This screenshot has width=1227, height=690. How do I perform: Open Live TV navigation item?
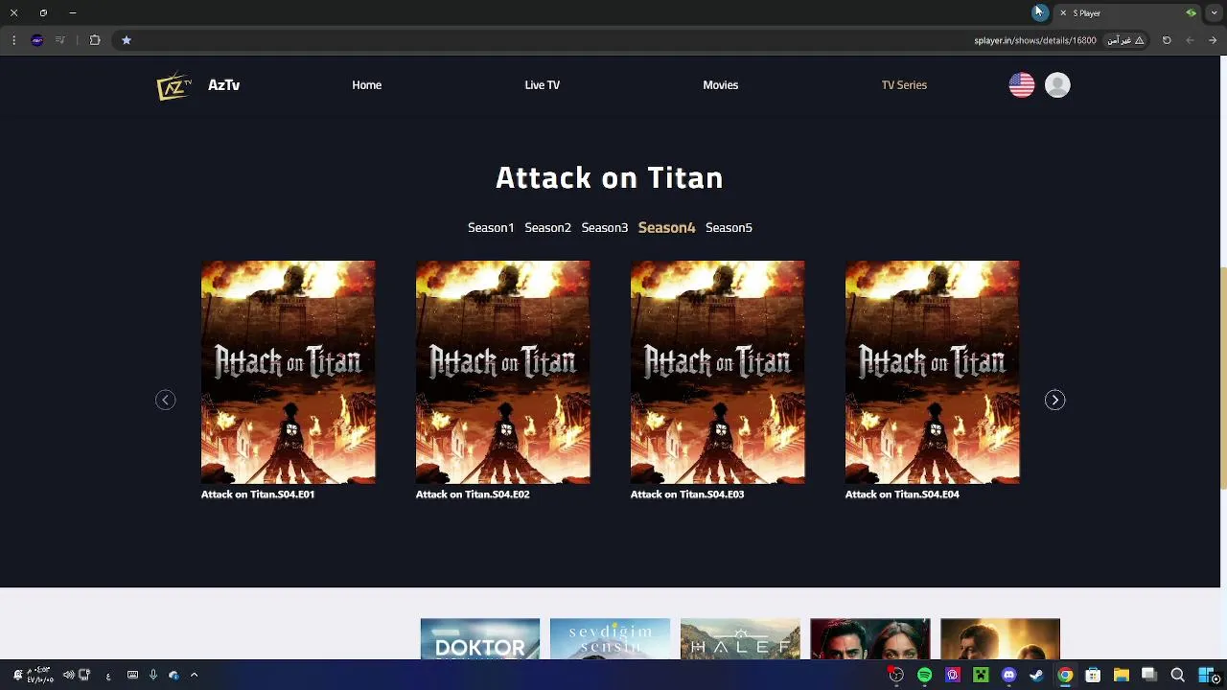[x=543, y=85]
